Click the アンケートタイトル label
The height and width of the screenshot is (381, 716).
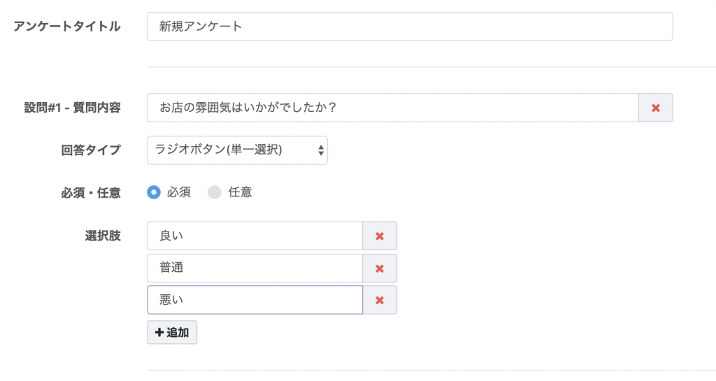coord(67,27)
